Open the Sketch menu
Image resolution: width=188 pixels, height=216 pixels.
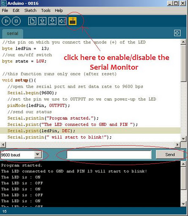point(30,11)
